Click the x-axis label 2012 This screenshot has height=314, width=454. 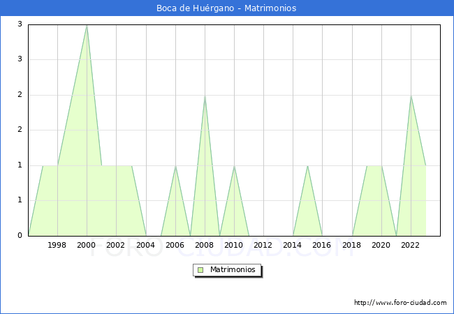[x=263, y=245]
